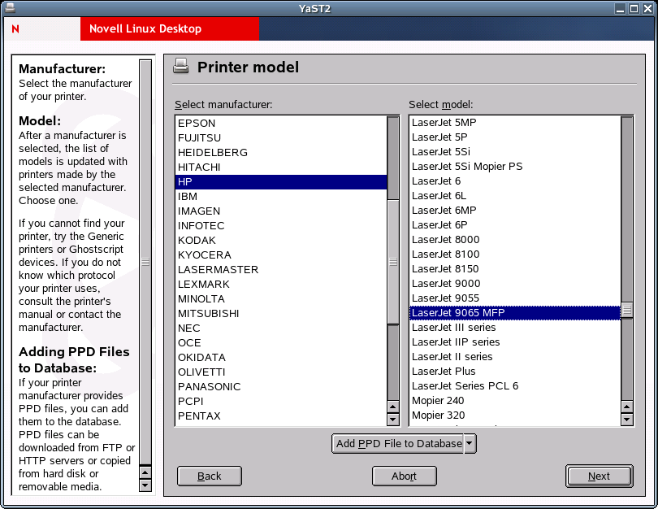
Task: Select PANASONIC manufacturer
Action: click(x=281, y=387)
